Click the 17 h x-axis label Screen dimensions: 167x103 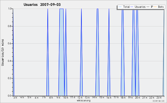click(x=116, y=97)
